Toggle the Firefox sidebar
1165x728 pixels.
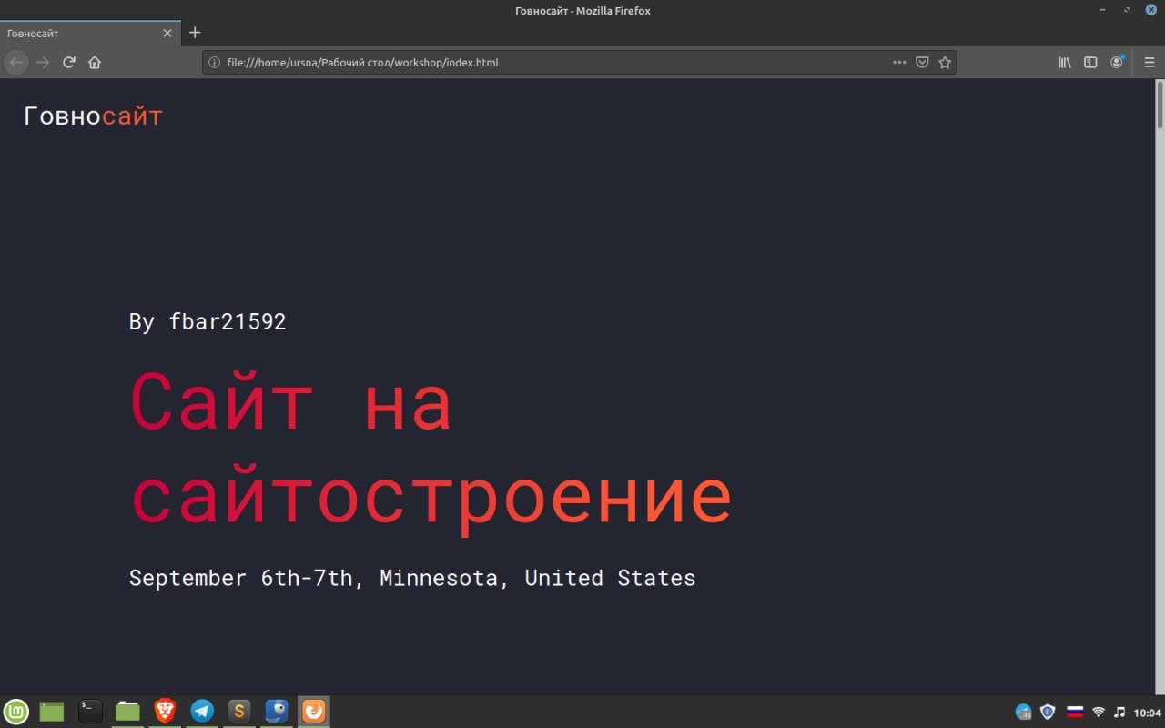1090,63
